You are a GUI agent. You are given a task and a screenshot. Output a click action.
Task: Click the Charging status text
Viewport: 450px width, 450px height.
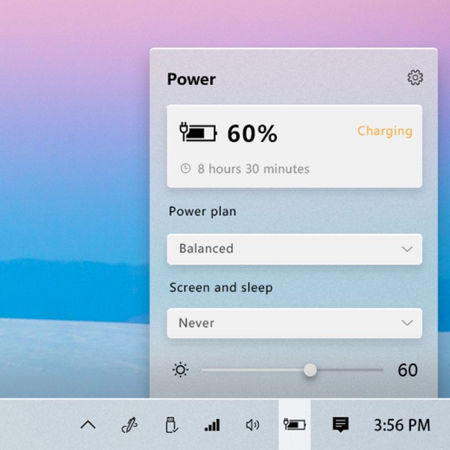coord(385,131)
